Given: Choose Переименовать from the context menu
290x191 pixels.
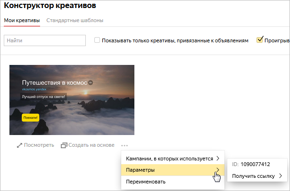Looking at the screenshot, I should [173, 182].
